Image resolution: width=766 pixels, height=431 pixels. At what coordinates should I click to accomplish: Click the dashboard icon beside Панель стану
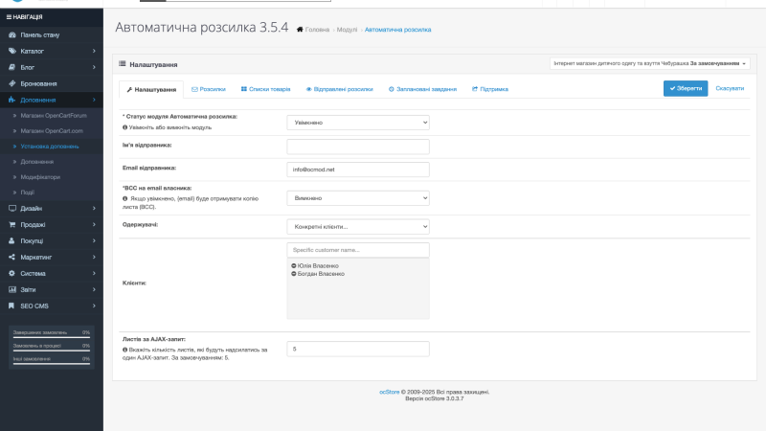point(12,35)
